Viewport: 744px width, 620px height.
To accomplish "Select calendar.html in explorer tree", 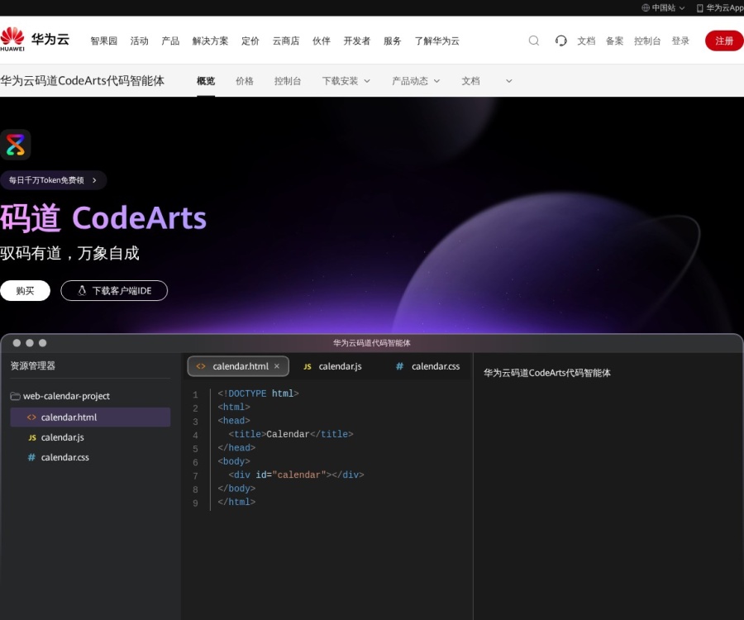I will (90, 417).
